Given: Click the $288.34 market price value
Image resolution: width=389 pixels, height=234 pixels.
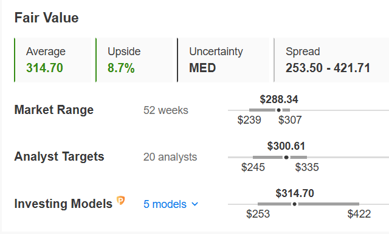Looking at the screenshot, I should coord(279,99).
